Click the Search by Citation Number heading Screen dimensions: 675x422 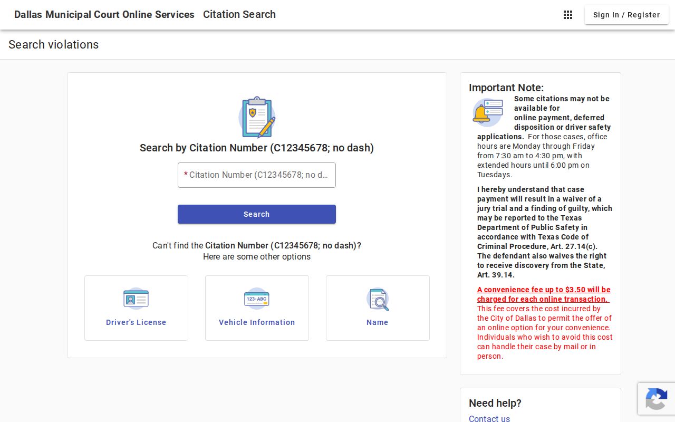[x=257, y=148]
